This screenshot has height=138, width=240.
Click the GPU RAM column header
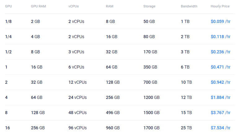(38, 6)
